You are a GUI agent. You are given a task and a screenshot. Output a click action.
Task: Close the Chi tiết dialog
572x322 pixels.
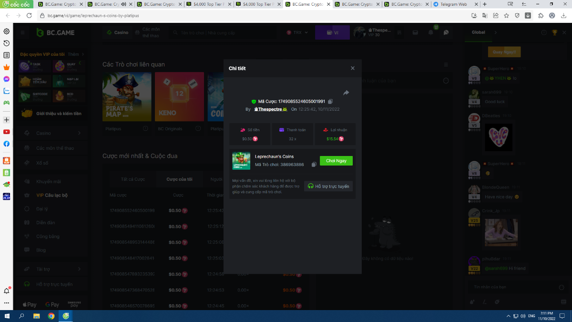point(353,68)
